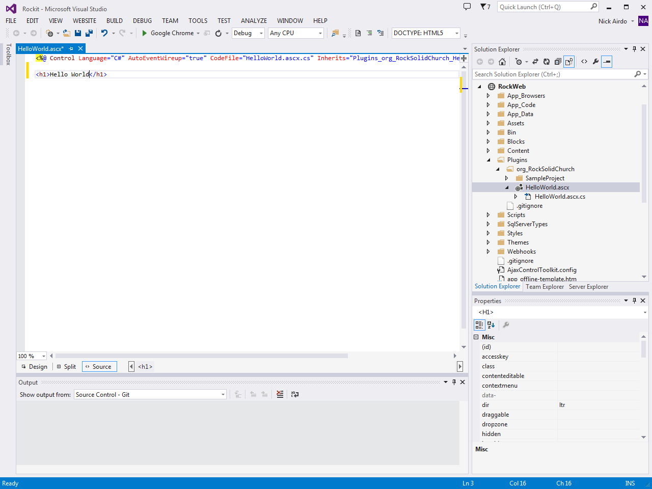Switch to Split view
Image resolution: width=652 pixels, height=489 pixels.
click(x=66, y=367)
